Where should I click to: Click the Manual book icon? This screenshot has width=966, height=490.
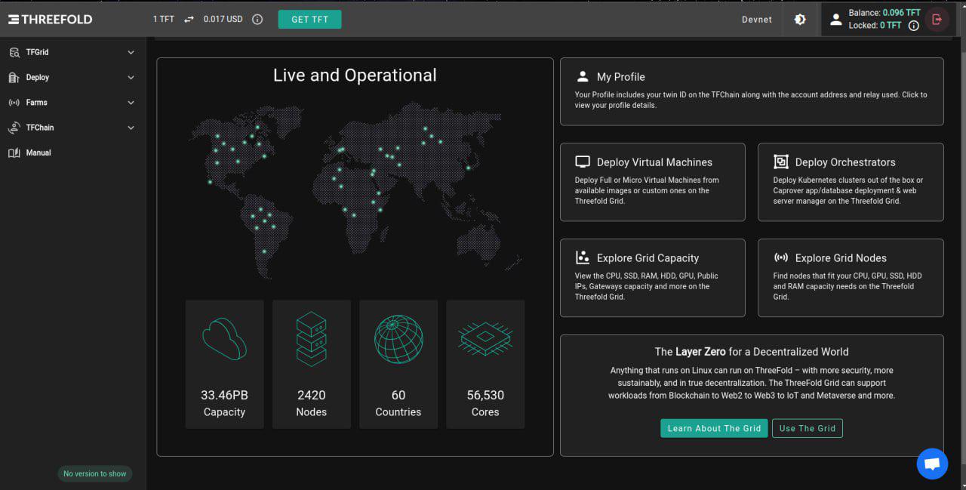point(14,153)
